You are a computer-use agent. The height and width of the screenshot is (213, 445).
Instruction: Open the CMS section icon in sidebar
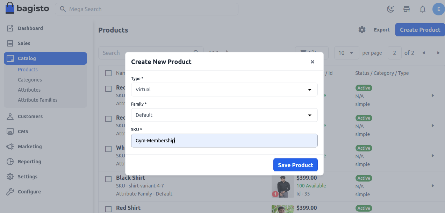(10, 131)
